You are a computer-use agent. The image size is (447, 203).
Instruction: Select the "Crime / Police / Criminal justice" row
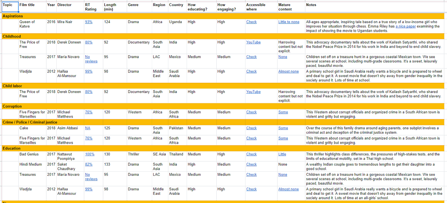coord(222,122)
